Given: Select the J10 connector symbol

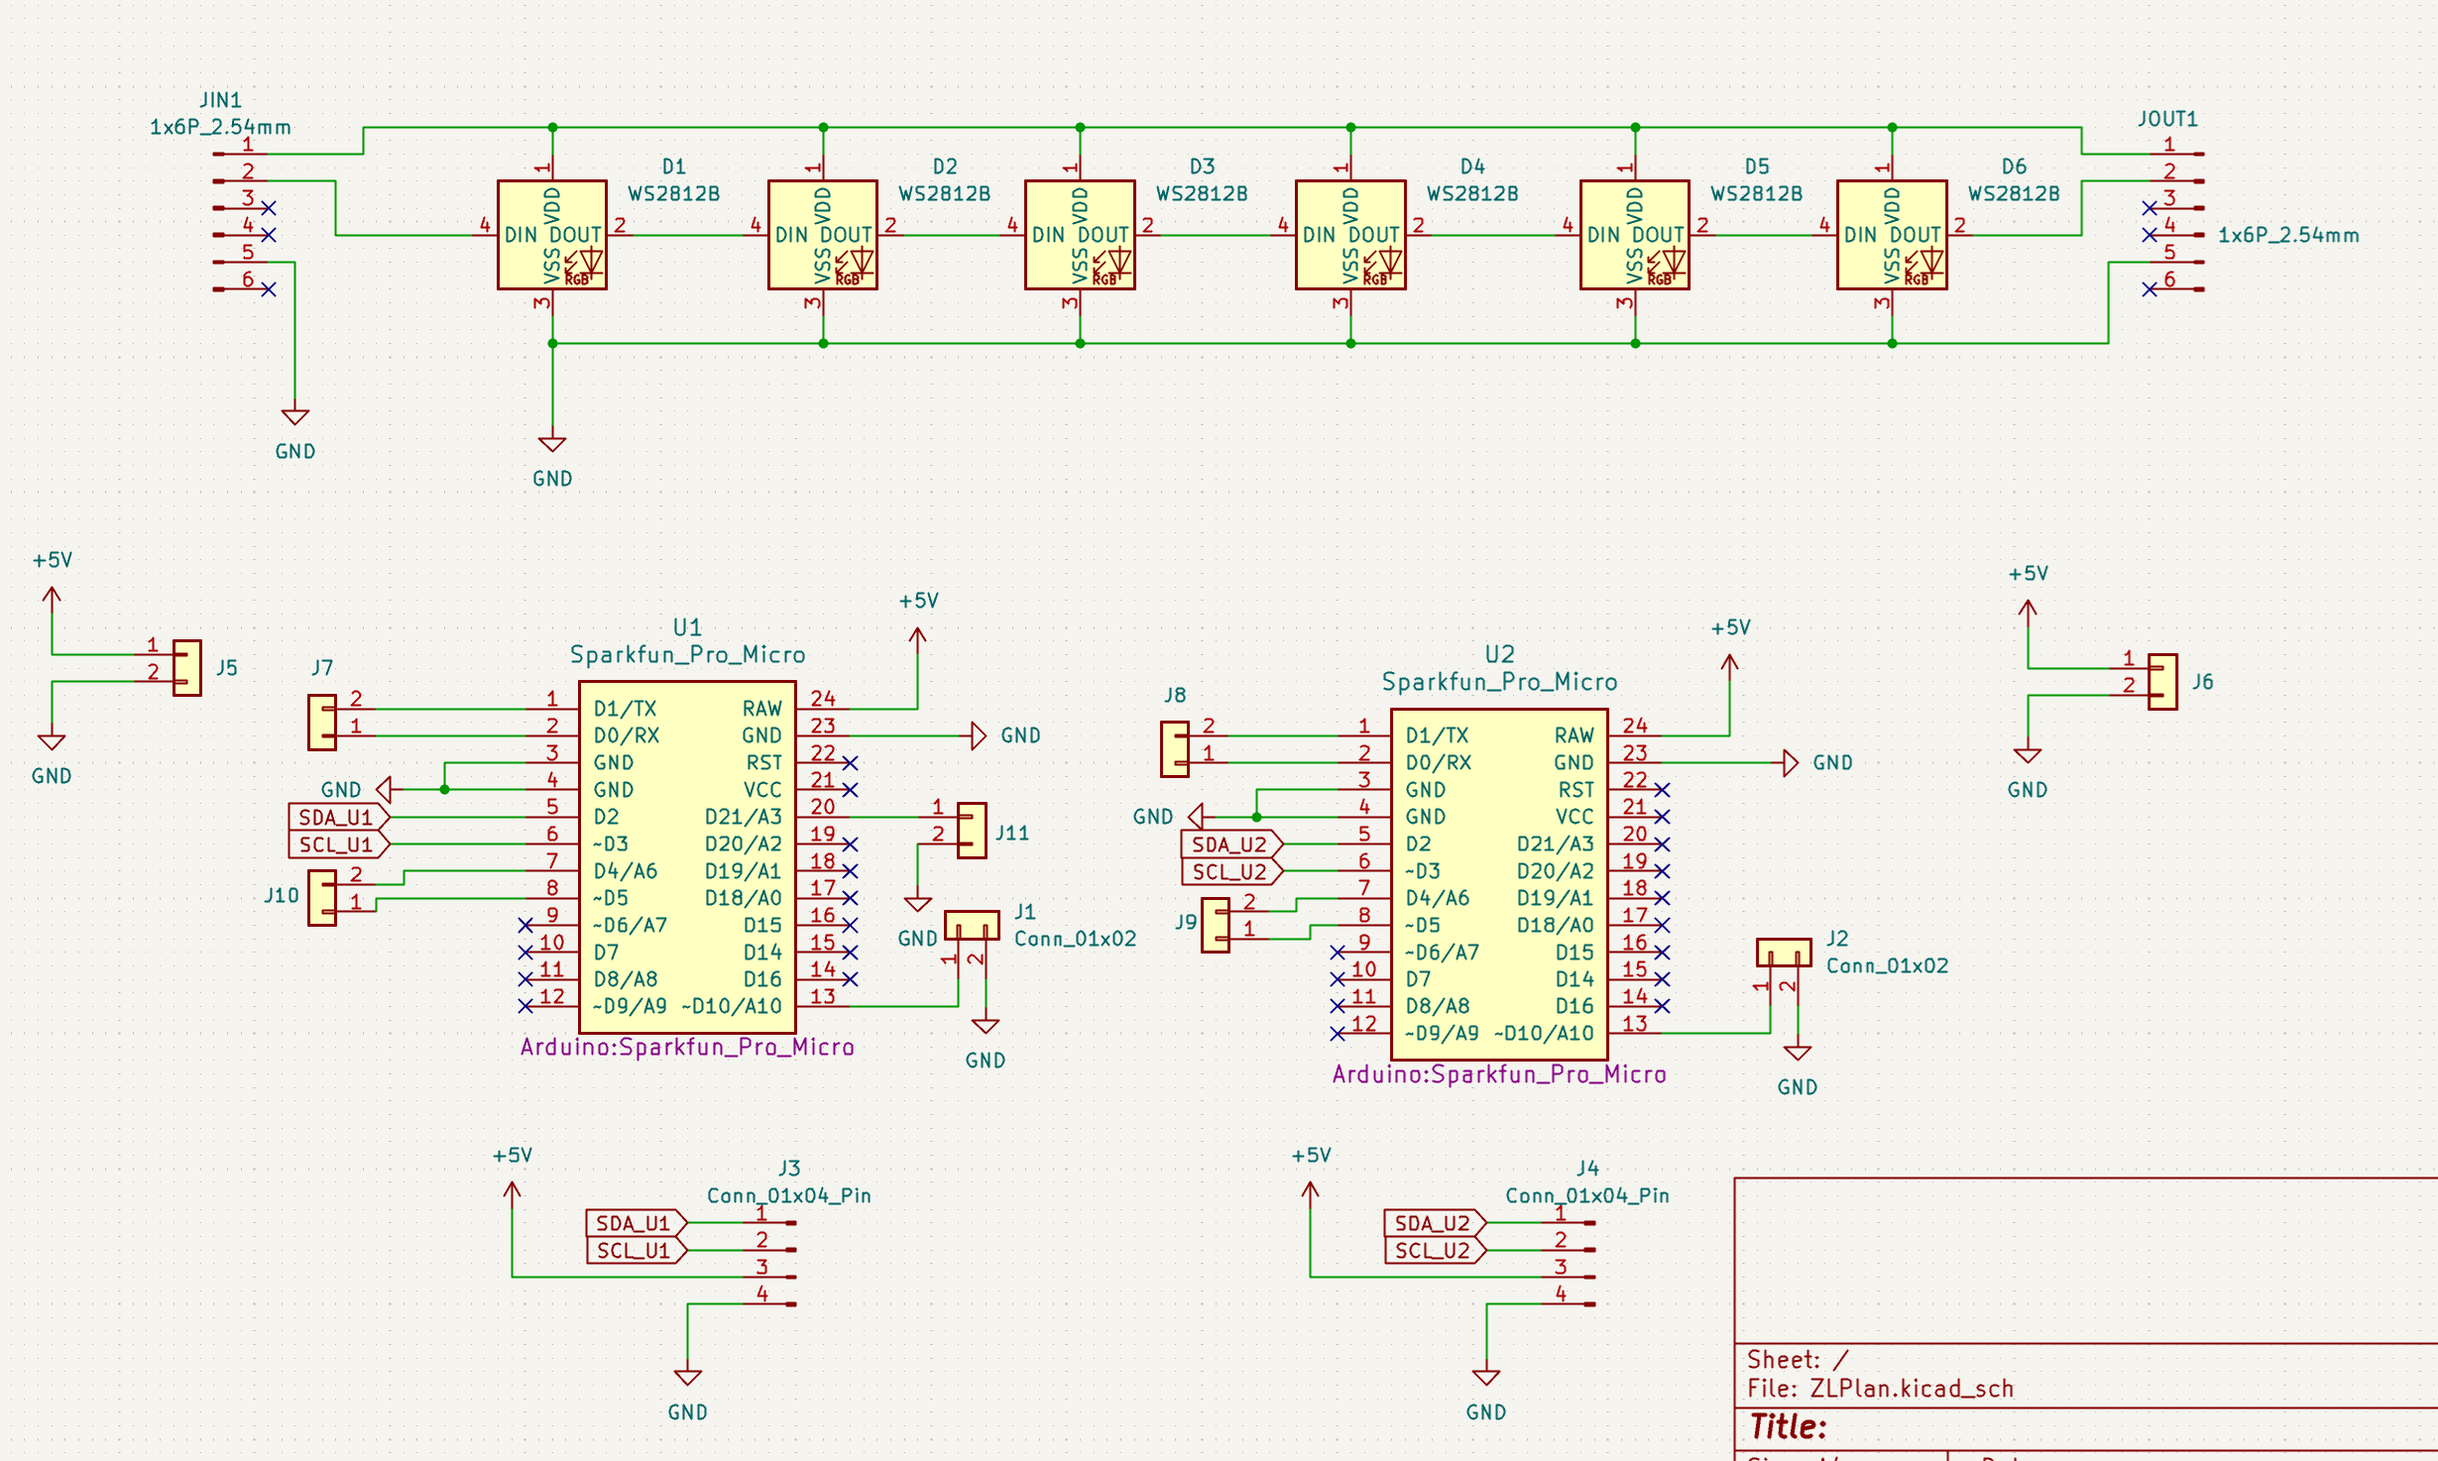Looking at the screenshot, I should 321,897.
